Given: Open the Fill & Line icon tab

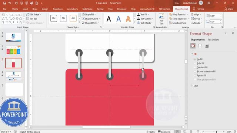Looking at the screenshot, I should 193,46.
